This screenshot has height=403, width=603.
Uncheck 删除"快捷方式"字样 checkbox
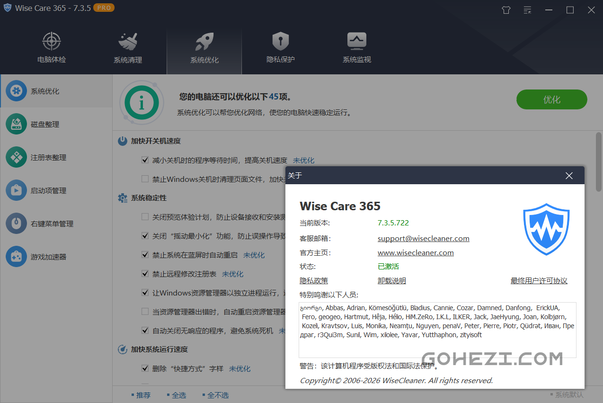click(145, 368)
